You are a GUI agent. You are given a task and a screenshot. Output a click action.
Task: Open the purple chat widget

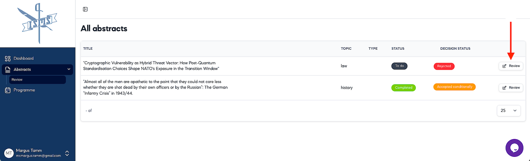point(514,148)
